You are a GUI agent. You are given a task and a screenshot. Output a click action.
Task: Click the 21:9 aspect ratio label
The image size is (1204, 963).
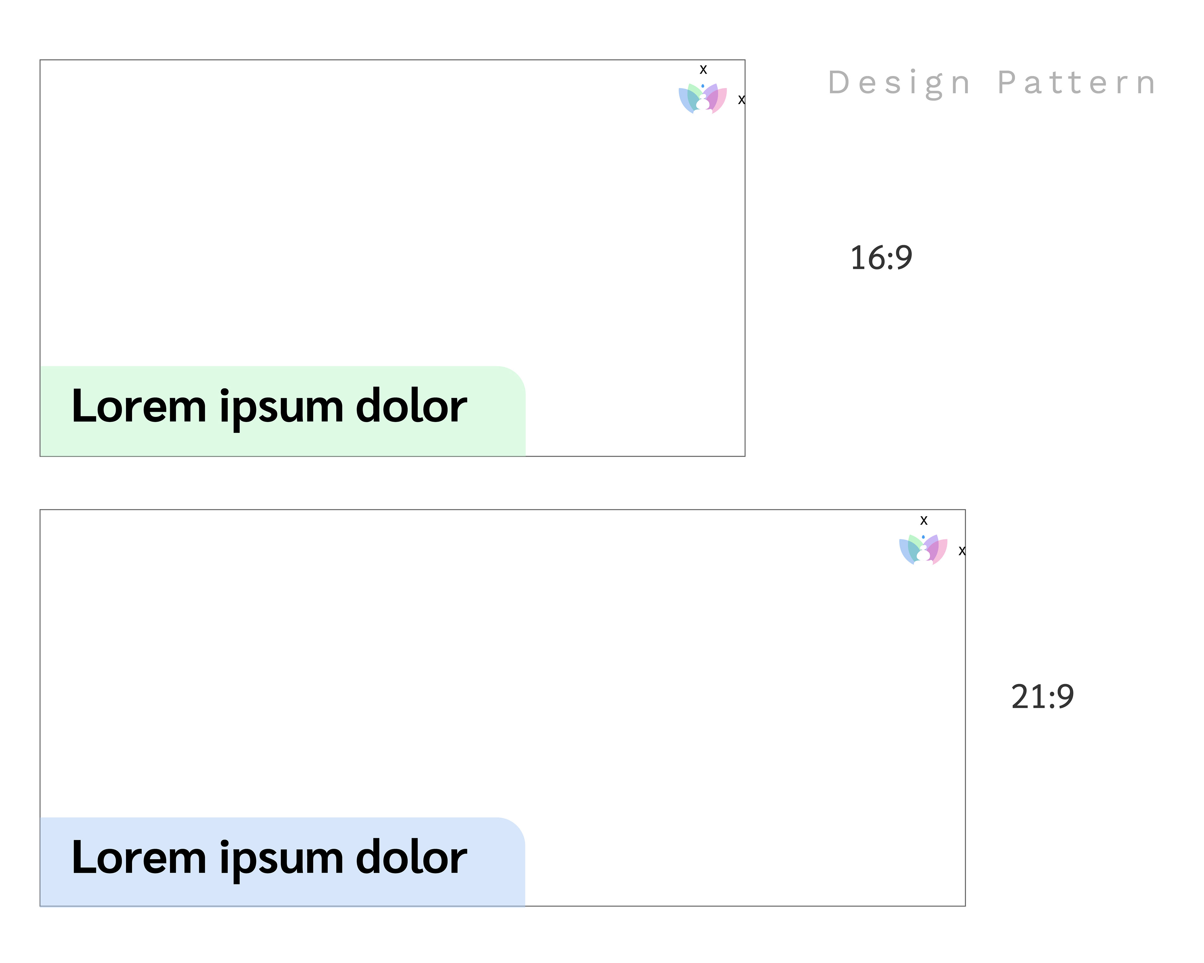tap(1042, 697)
